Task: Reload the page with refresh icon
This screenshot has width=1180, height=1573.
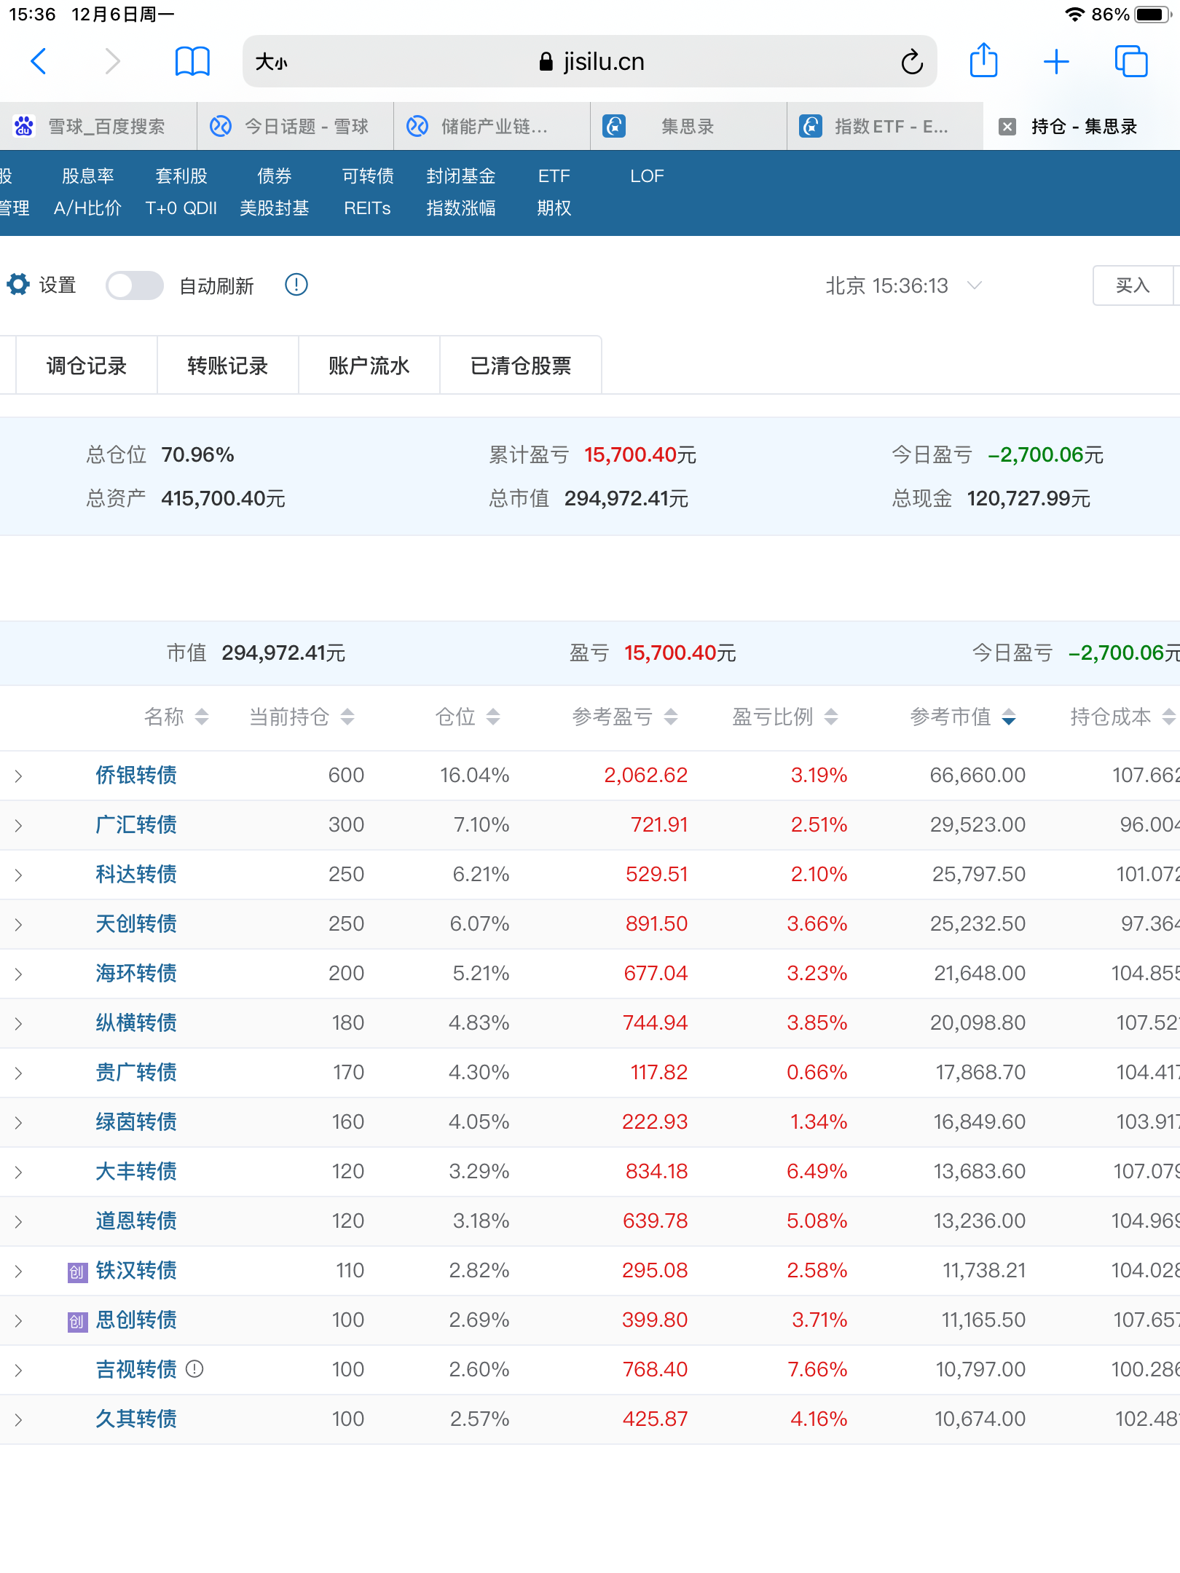Action: pos(911,63)
